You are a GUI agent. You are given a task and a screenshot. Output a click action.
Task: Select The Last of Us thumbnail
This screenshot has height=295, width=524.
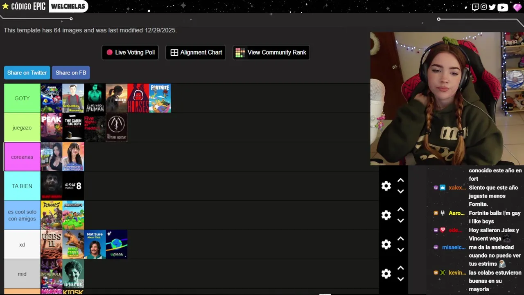[x=116, y=98]
